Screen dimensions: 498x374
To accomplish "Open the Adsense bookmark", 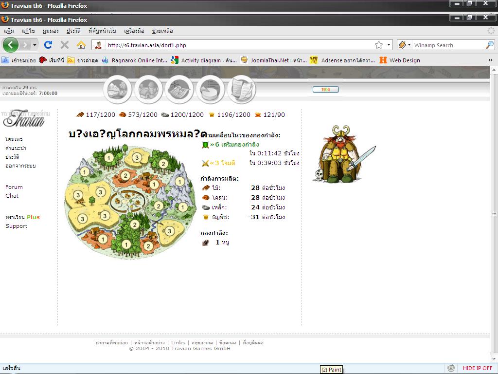I will [343, 60].
